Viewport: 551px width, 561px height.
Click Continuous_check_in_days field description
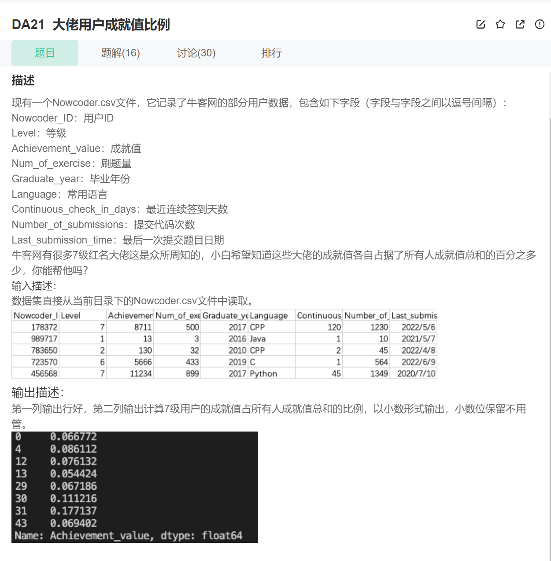tap(120, 209)
